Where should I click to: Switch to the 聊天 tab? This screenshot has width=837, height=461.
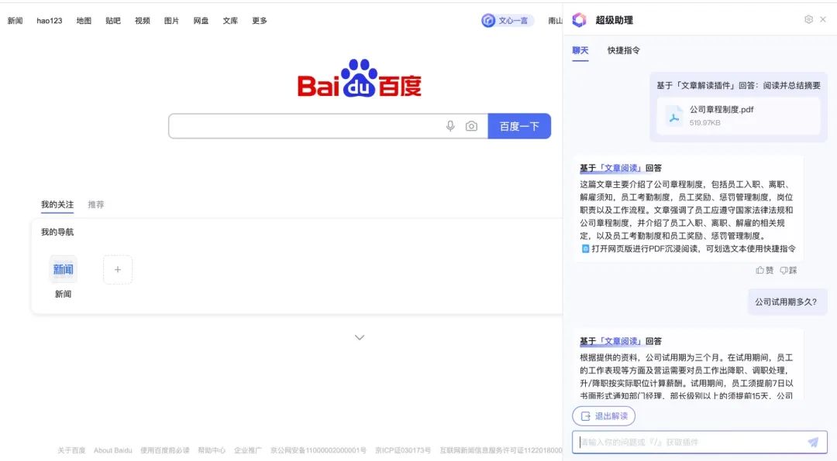click(x=580, y=50)
